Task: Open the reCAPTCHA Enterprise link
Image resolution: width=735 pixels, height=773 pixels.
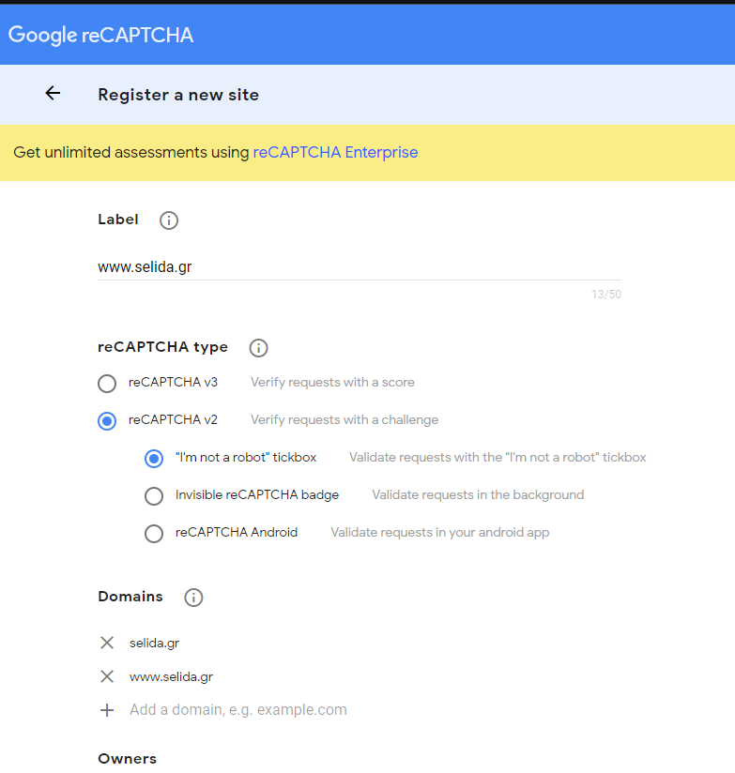Action: click(335, 152)
